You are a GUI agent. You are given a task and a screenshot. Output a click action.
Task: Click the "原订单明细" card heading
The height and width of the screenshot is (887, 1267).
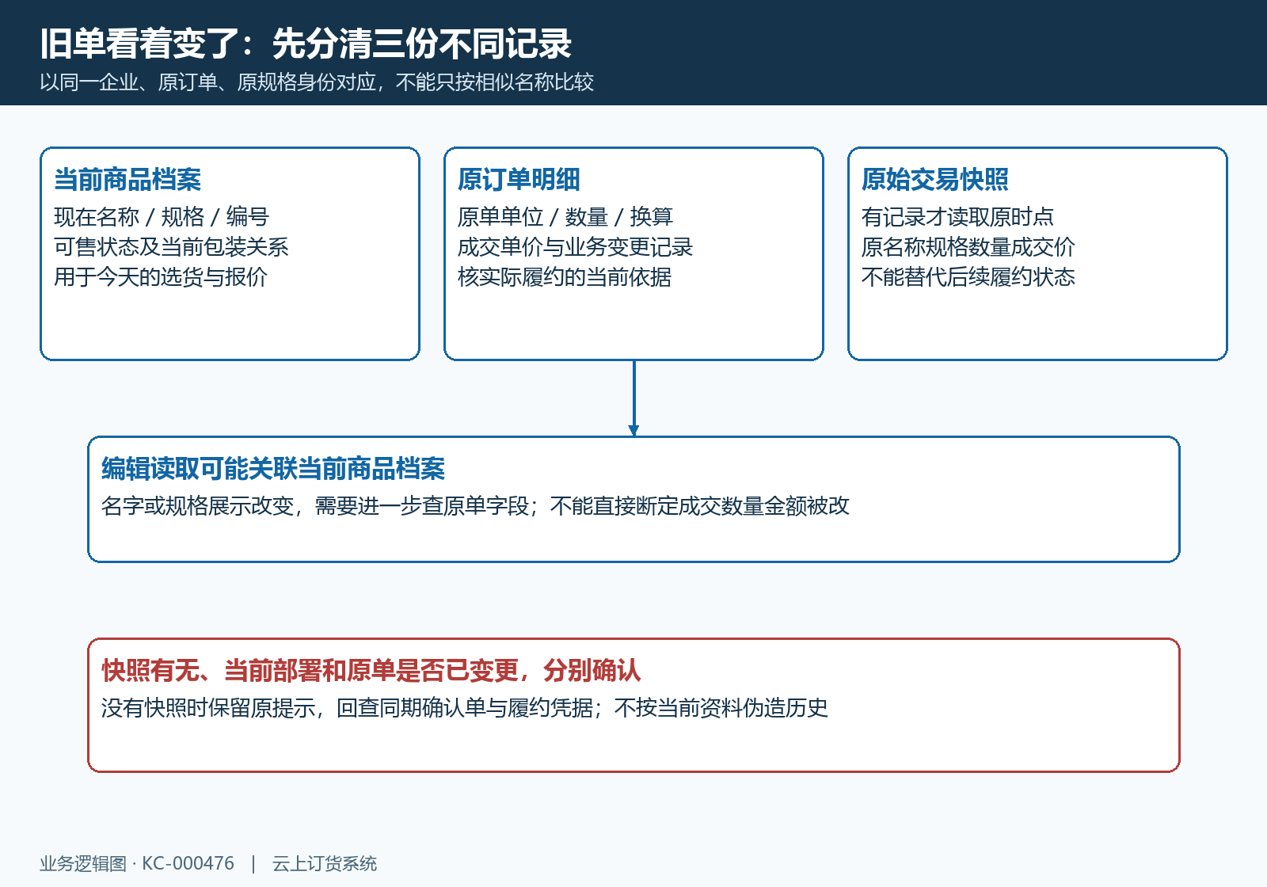coord(519,180)
